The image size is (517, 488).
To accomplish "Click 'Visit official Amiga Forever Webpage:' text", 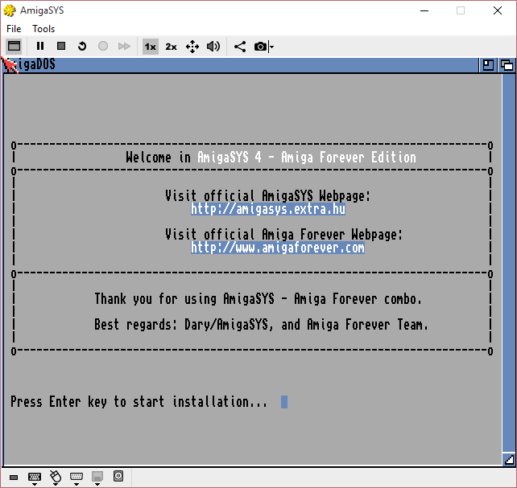I will point(284,234).
